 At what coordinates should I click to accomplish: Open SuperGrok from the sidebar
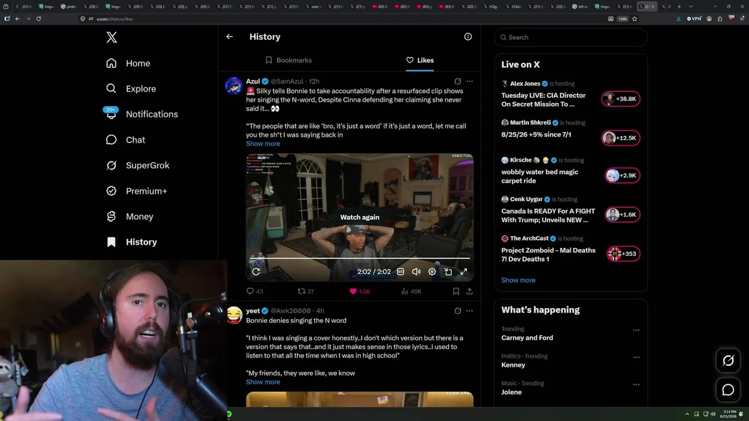pos(138,165)
